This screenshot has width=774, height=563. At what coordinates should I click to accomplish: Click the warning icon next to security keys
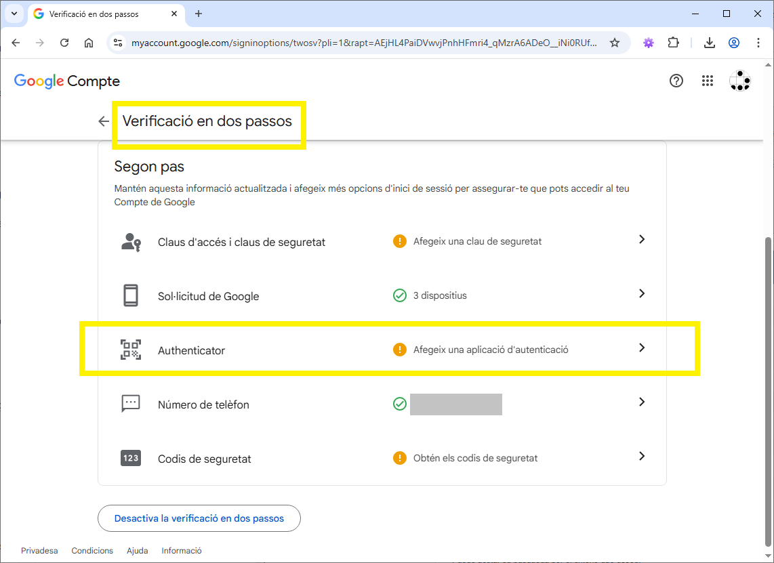pos(399,241)
